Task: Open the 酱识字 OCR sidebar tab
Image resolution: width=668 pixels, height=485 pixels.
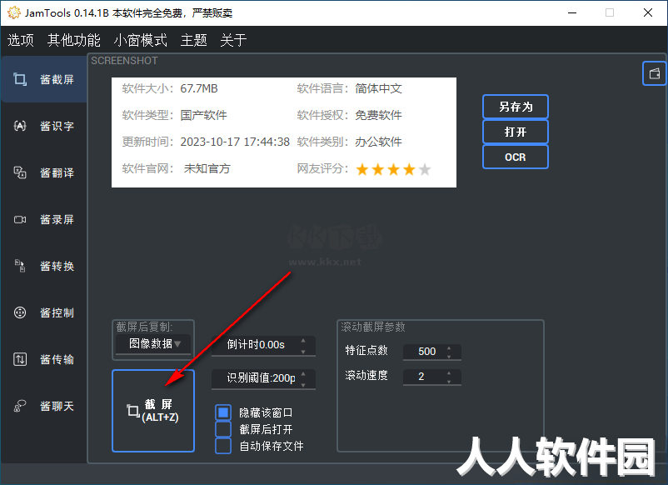Action: click(43, 126)
